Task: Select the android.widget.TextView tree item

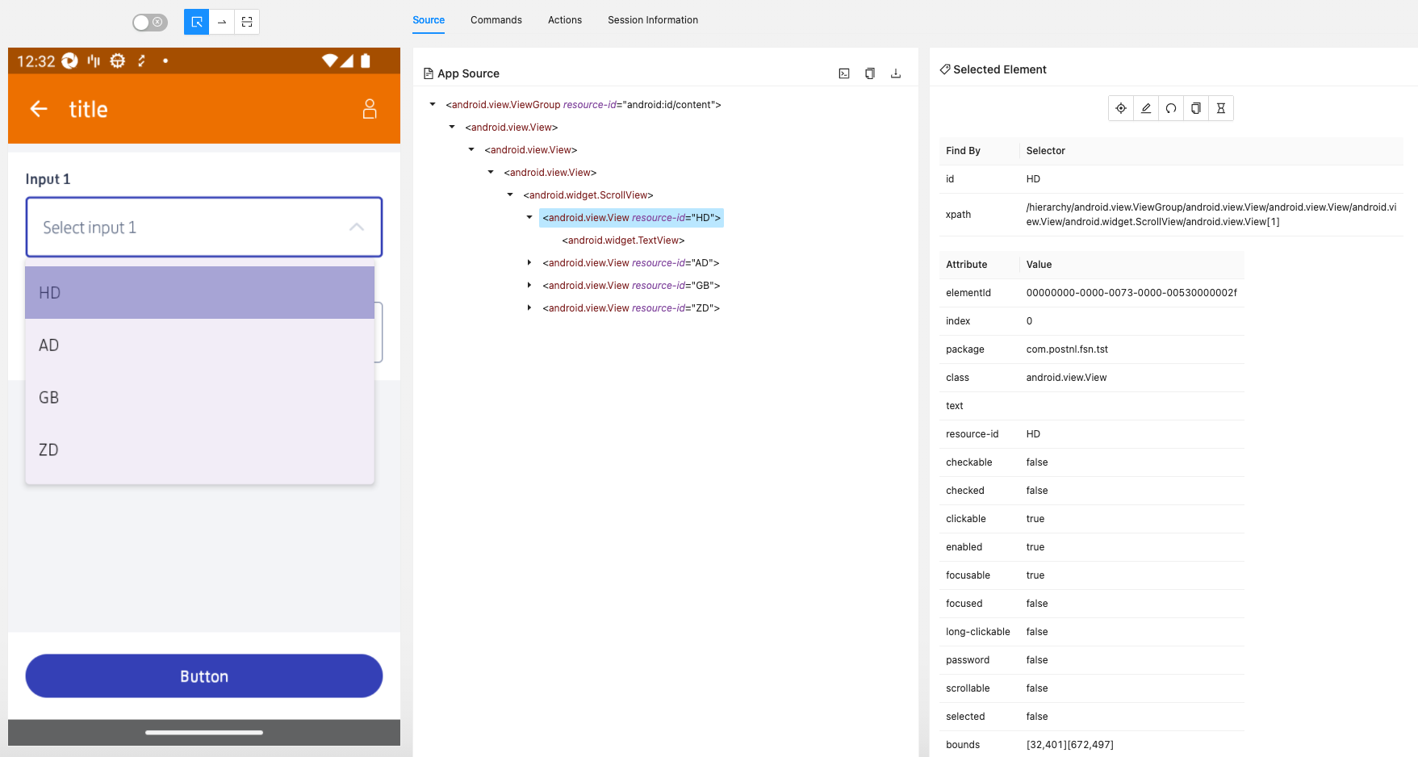Action: [623, 240]
